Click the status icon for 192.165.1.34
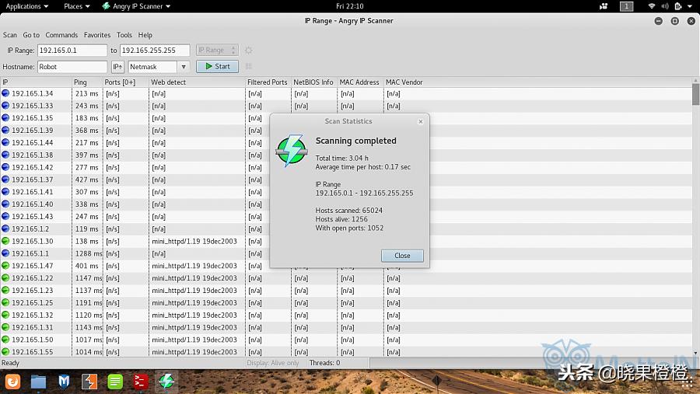Viewport: 700px width, 394px height. [5, 93]
